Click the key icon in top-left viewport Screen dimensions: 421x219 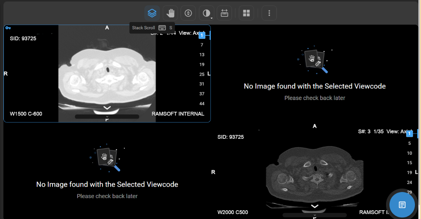[x=8, y=28]
